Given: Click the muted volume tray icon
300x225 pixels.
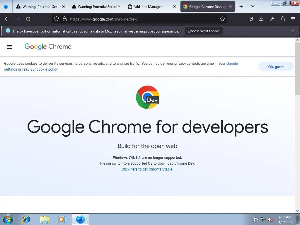Looking at the screenshot, I should [270, 219].
